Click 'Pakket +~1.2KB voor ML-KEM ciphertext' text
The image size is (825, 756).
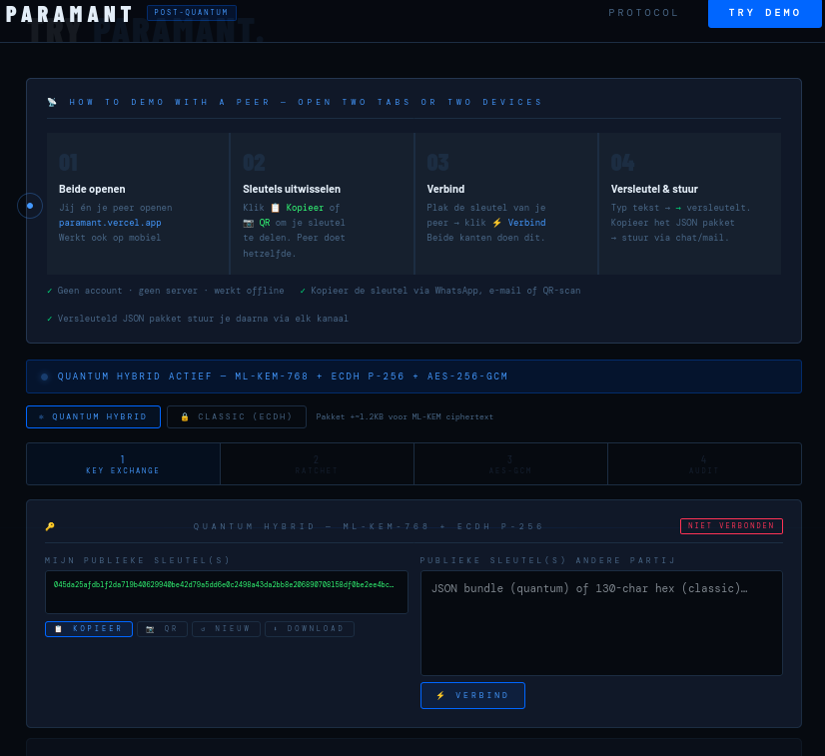tap(405, 416)
